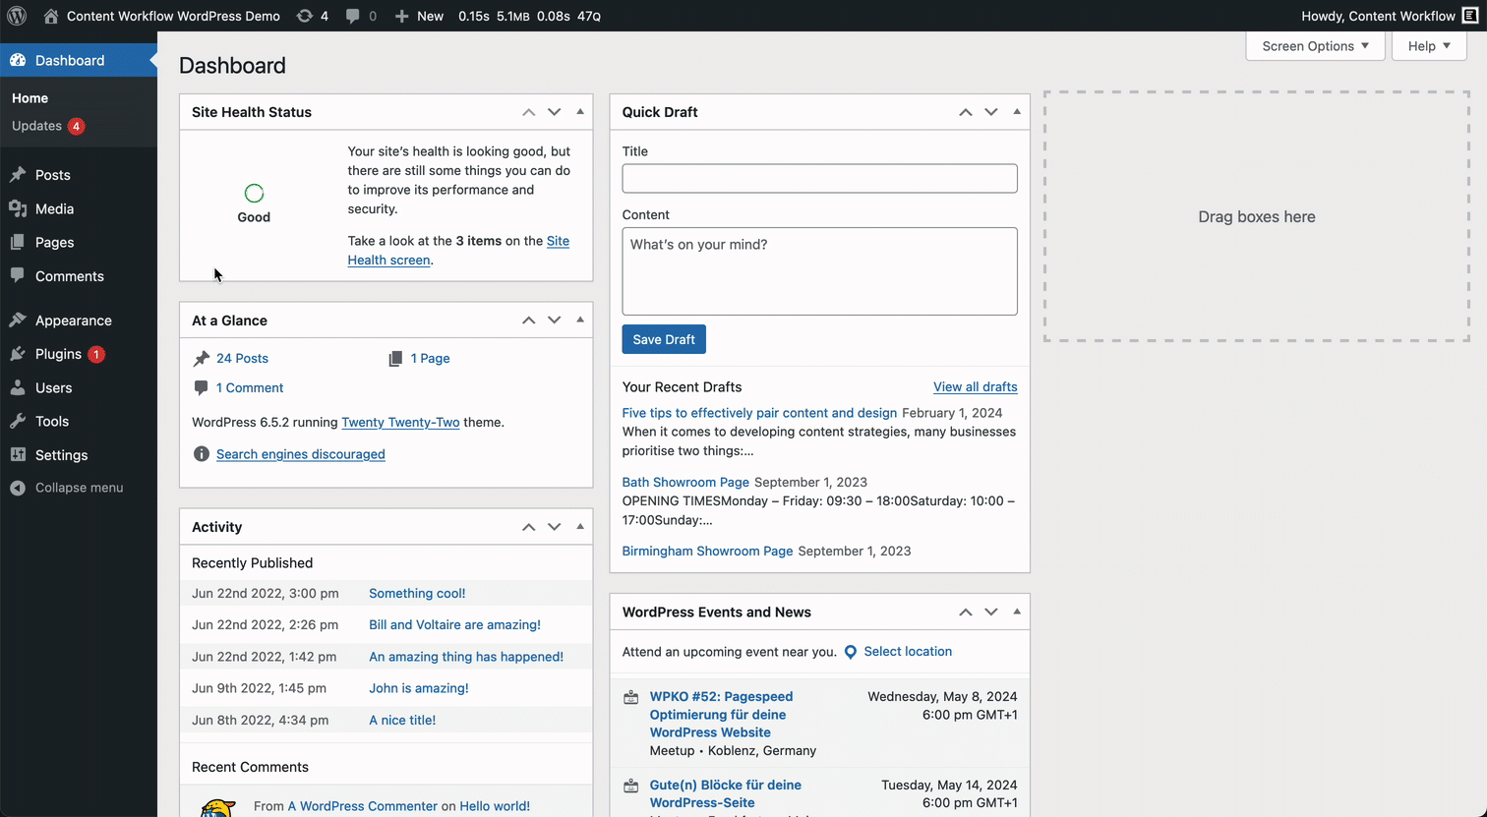Open 'Something cool!' published post

click(x=417, y=594)
